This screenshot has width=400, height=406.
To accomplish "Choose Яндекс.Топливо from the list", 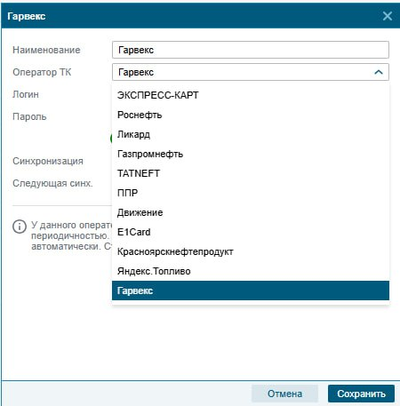I will coord(251,271).
